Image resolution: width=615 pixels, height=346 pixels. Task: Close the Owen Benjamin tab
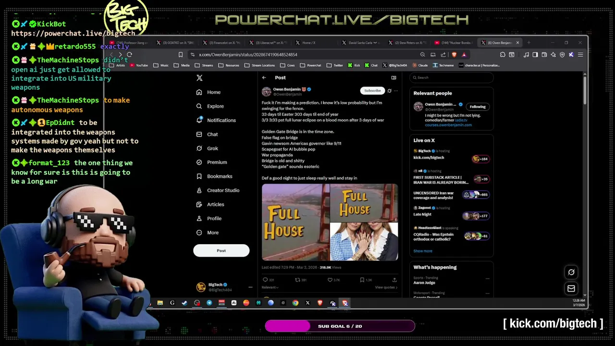[517, 43]
